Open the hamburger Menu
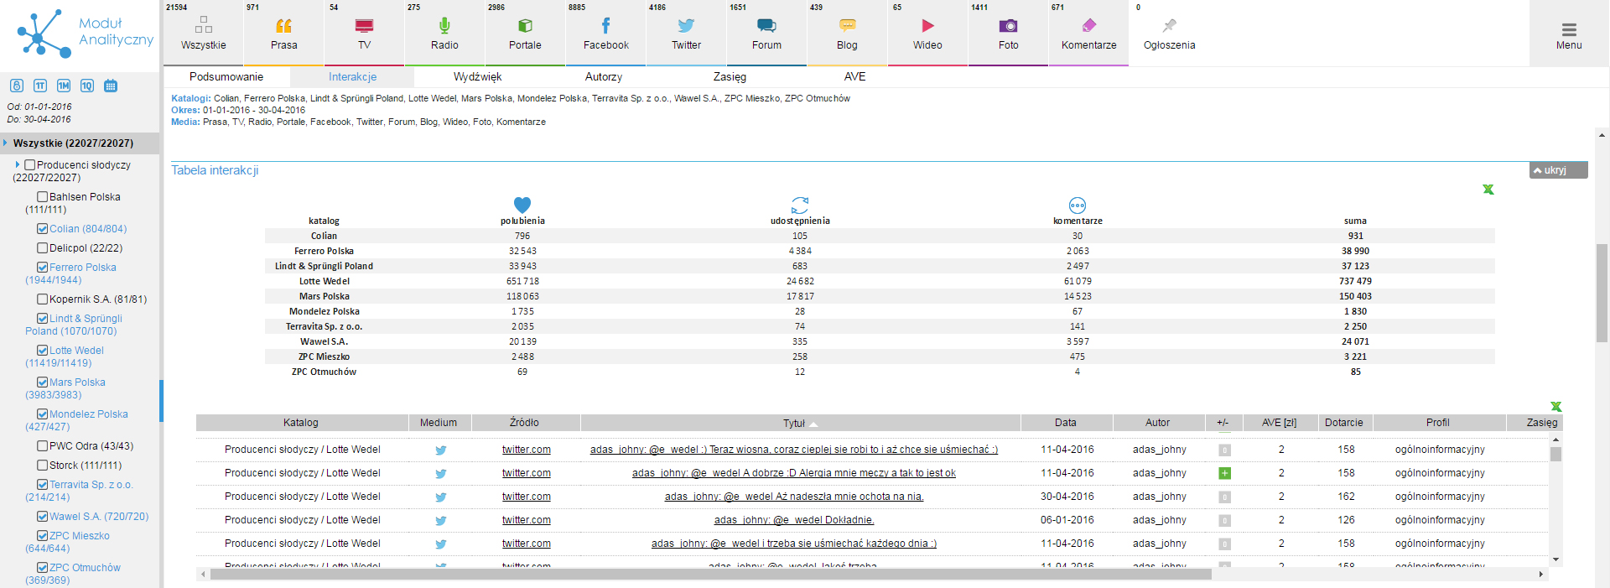 (1569, 34)
